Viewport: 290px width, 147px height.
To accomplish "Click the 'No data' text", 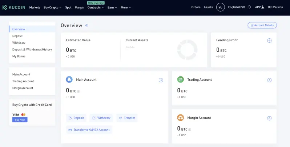I will click(x=130, y=47).
